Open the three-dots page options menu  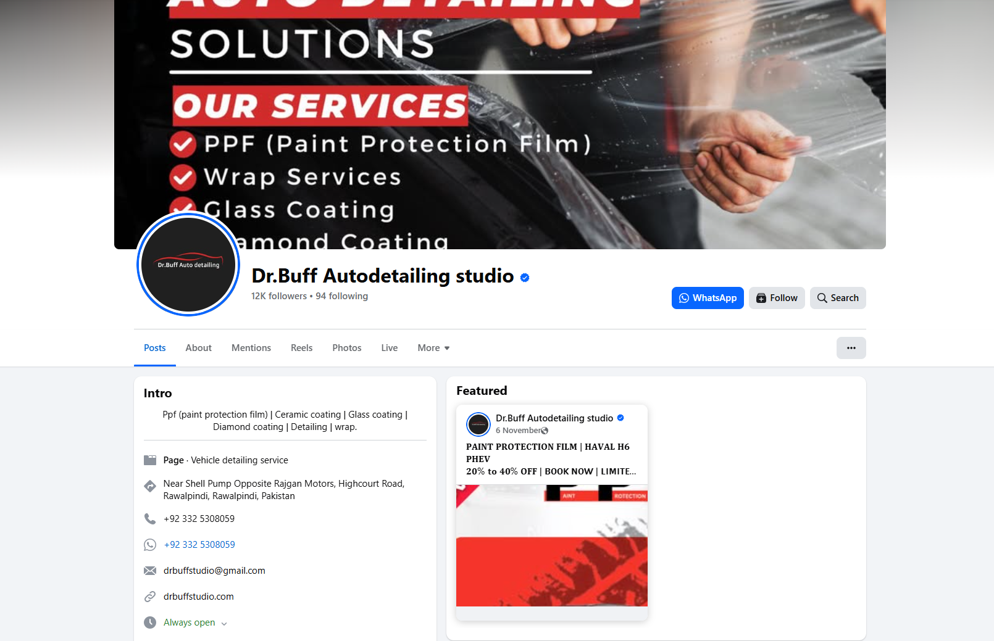[851, 348]
